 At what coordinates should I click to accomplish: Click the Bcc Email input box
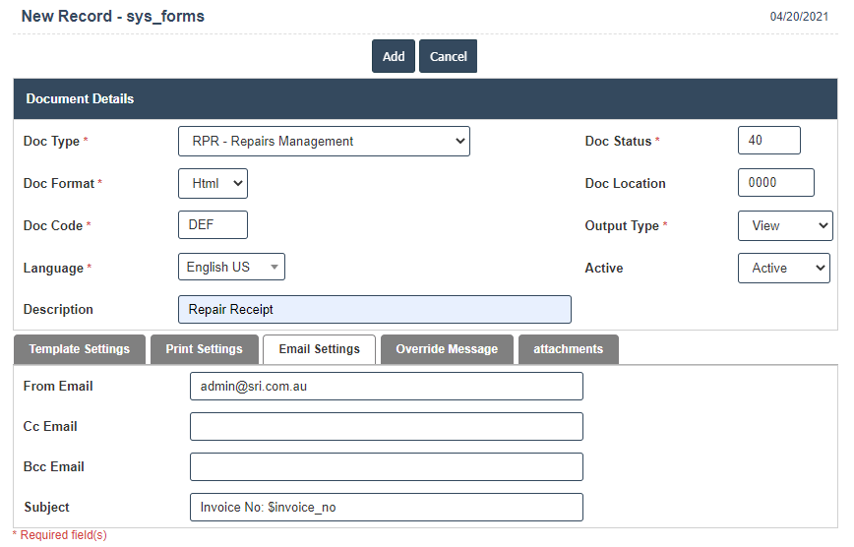(386, 467)
